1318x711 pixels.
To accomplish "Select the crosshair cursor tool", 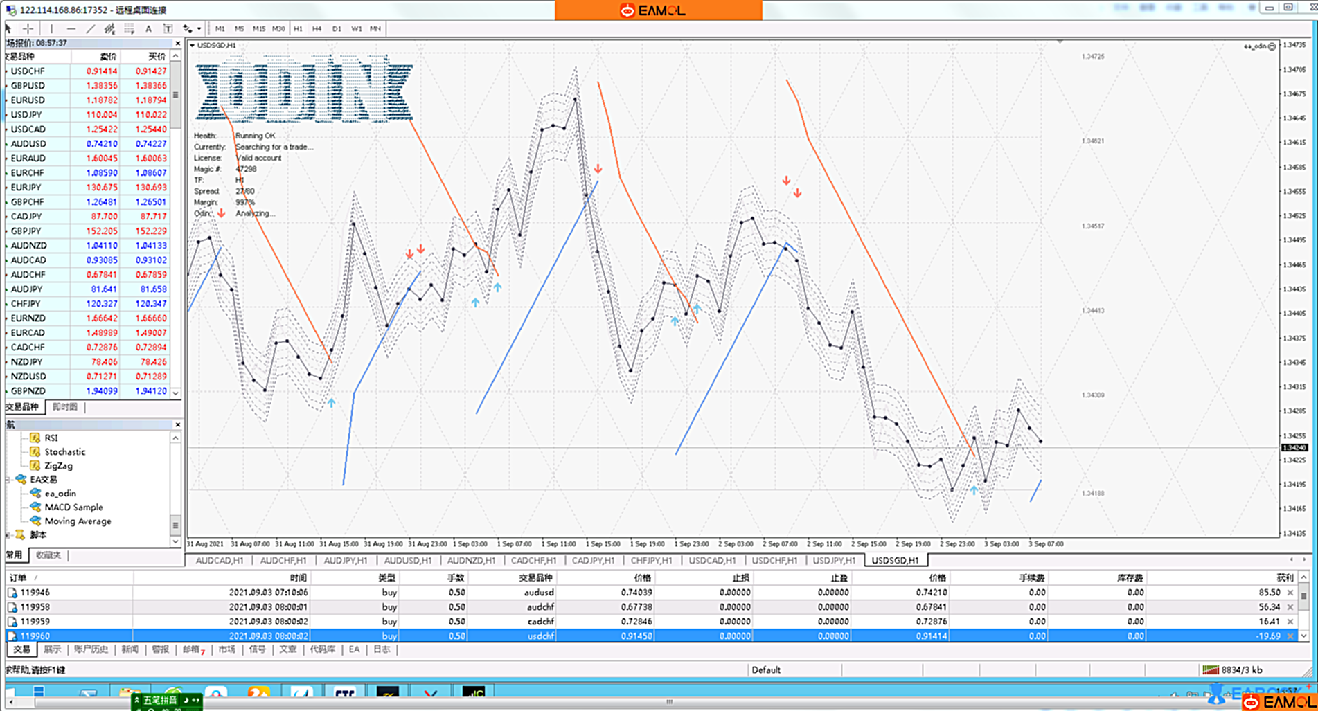I will pyautogui.click(x=28, y=28).
